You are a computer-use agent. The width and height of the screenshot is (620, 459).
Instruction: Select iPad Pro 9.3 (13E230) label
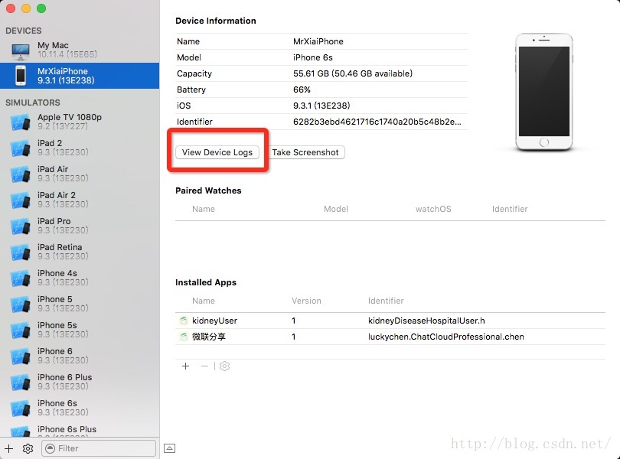coord(63,226)
